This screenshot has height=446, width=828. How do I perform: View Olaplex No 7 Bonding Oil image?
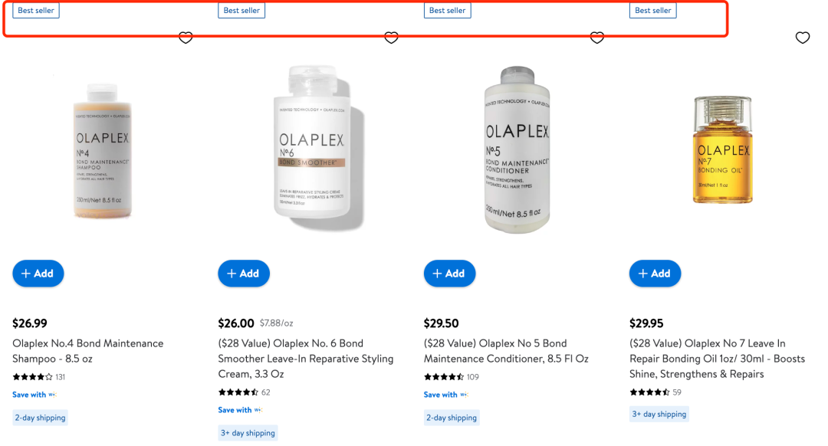pos(722,149)
